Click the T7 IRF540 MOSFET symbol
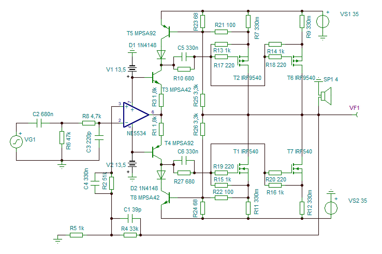 click(297, 169)
